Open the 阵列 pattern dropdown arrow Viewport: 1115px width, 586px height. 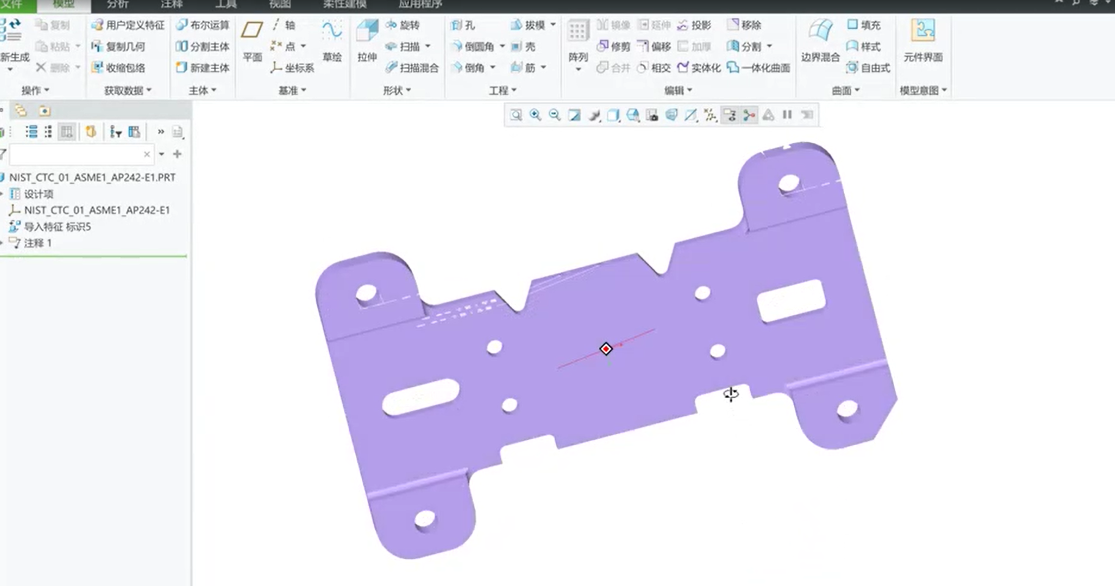coord(578,70)
